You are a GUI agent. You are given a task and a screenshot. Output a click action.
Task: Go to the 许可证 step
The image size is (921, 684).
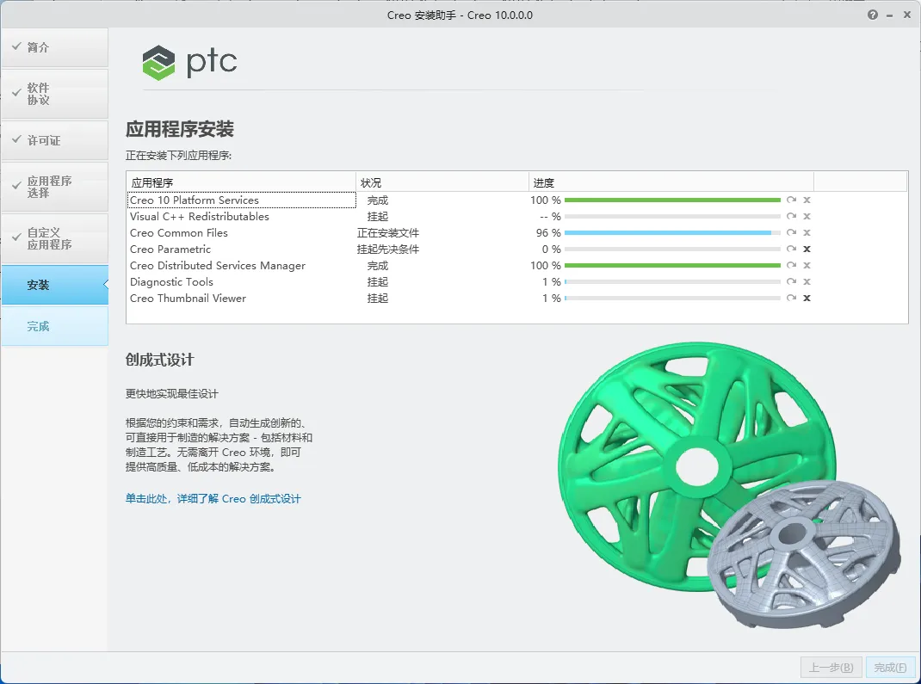pyautogui.click(x=54, y=140)
